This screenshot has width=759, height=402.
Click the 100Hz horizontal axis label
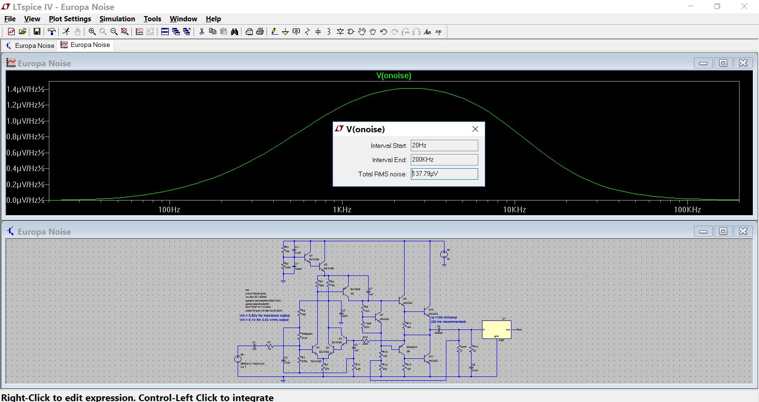[169, 210]
